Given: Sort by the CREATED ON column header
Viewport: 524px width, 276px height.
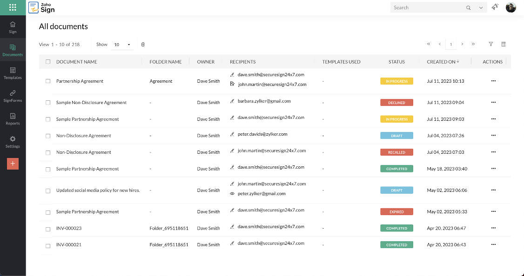Looking at the screenshot, I should [x=443, y=61].
